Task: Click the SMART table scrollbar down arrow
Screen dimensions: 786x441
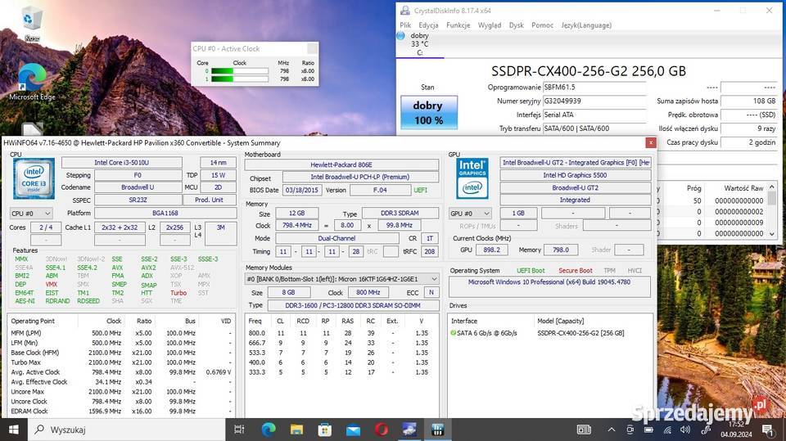Action: (772, 233)
